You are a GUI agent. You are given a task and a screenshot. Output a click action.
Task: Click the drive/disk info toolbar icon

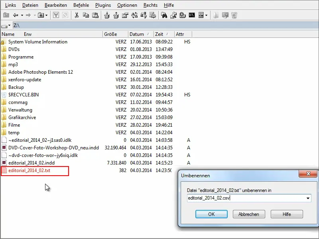183,15
